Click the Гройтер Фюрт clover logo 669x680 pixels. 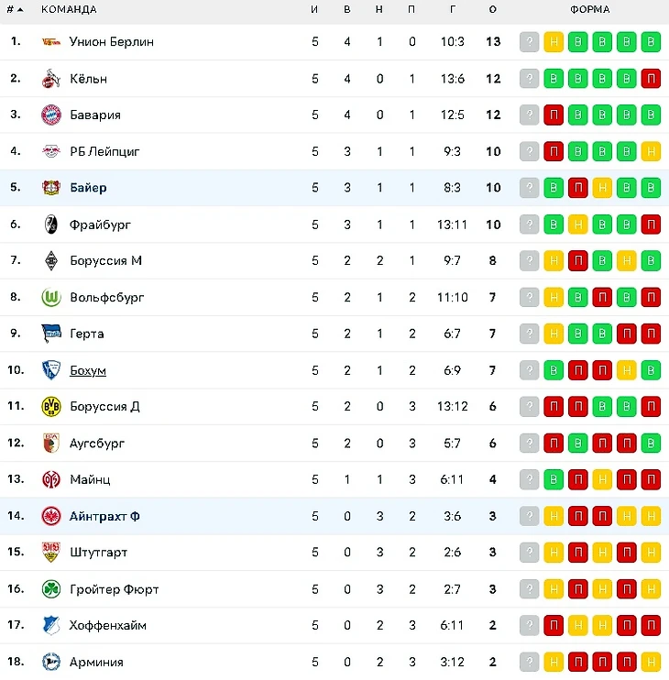50,588
